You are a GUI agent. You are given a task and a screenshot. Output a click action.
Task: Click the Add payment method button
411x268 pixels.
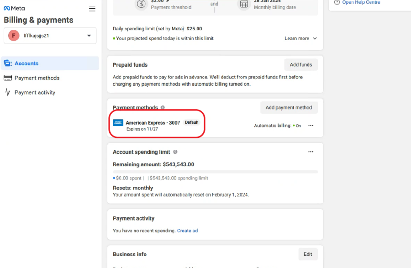289,108
